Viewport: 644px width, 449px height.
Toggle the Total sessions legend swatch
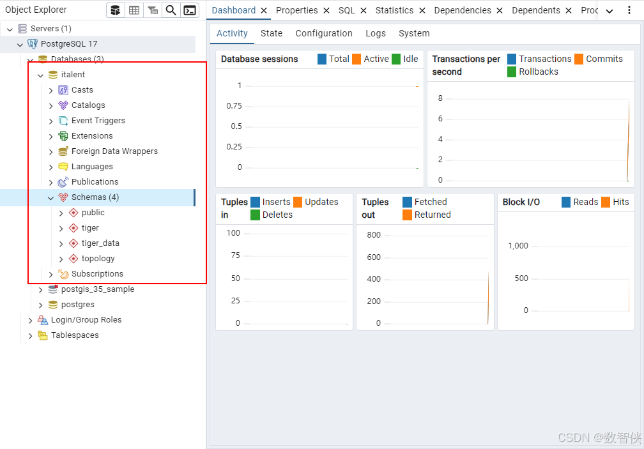tap(322, 59)
